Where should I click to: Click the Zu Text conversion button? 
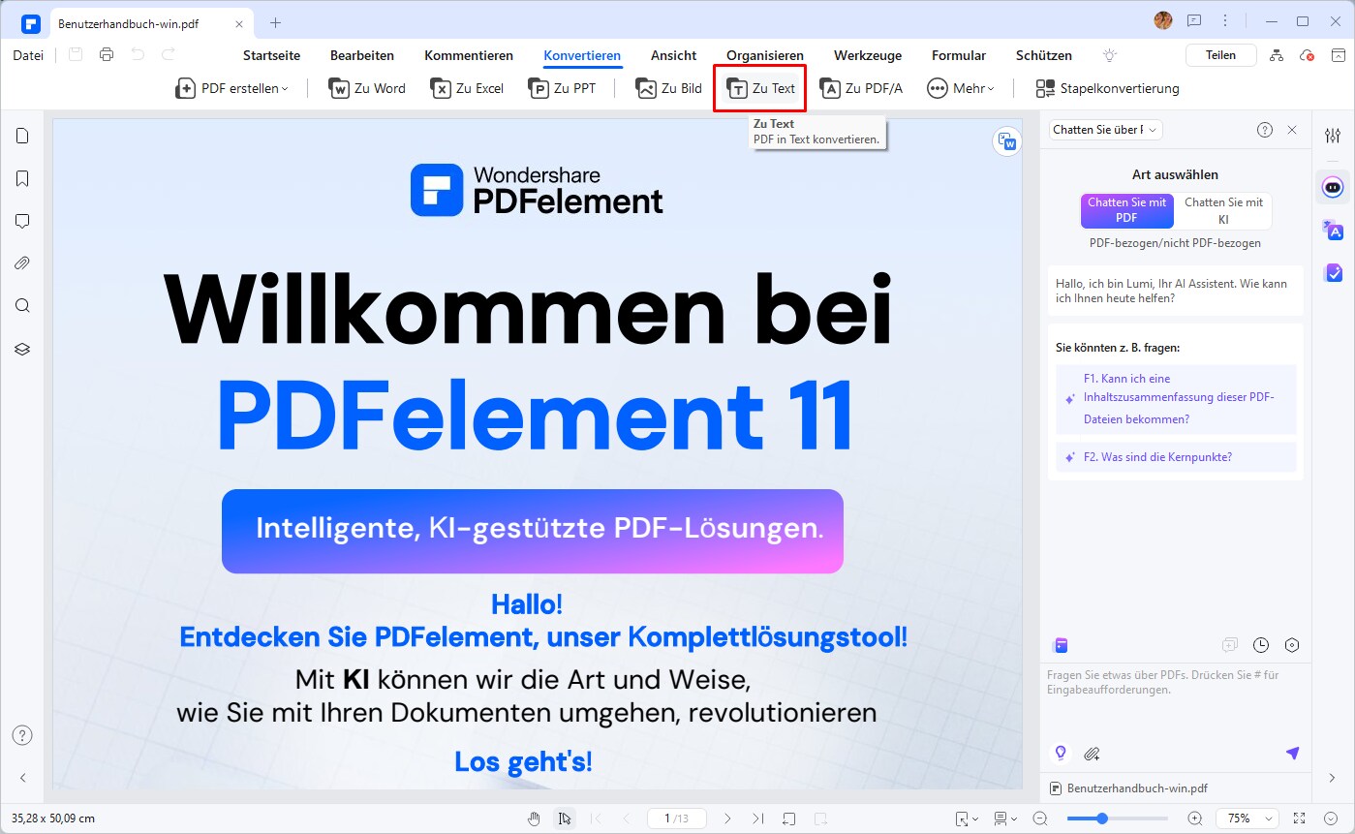tap(761, 88)
